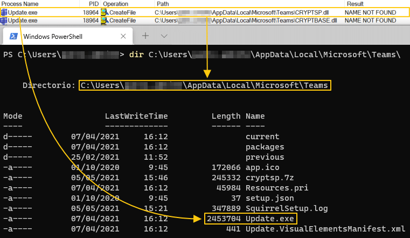Click the 15:21 time for SquirrelSetup.log
The height and width of the screenshot is (238, 410).
(156, 208)
